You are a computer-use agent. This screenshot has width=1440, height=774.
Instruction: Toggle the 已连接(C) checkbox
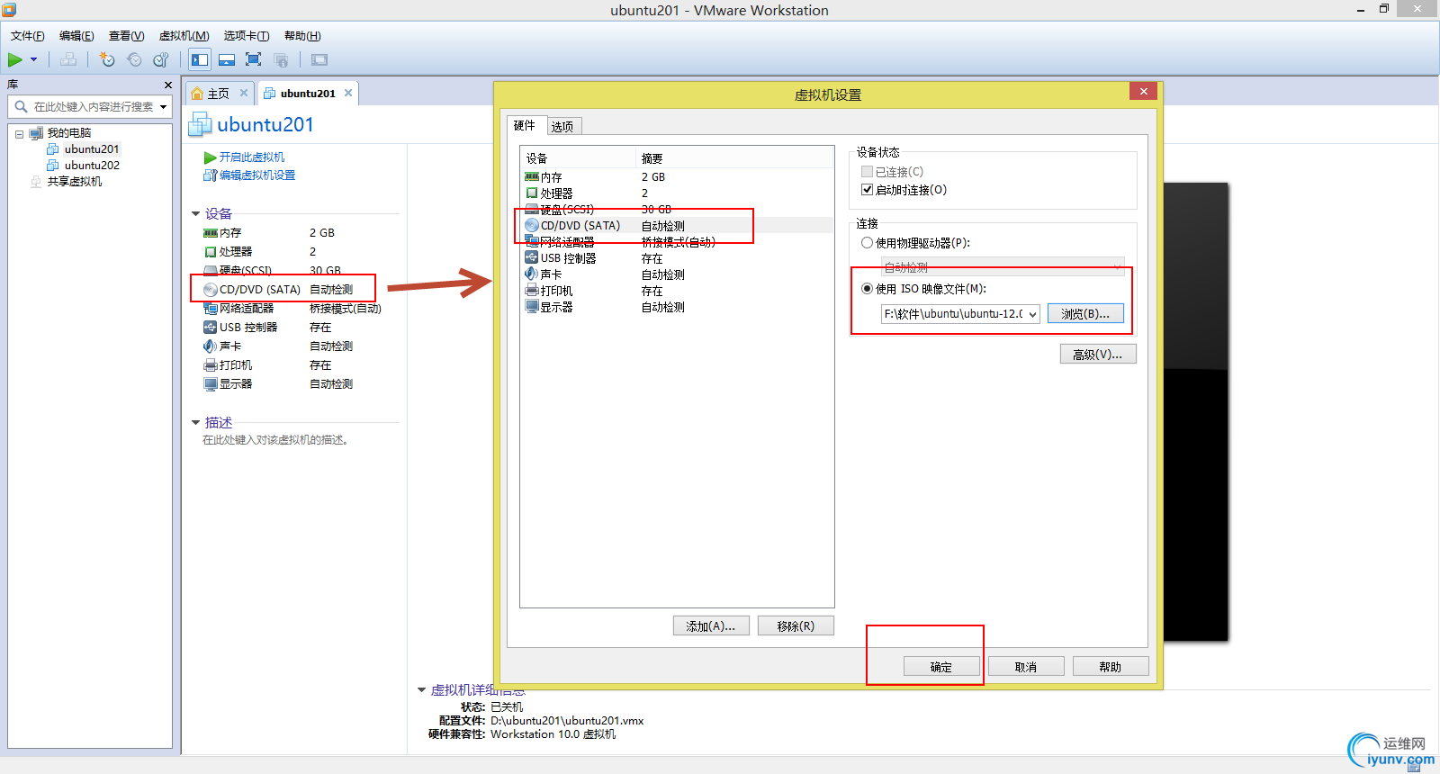(x=867, y=172)
